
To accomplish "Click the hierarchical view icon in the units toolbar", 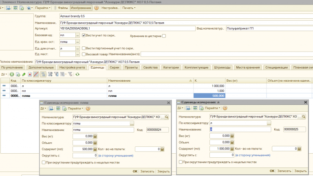I will pyautogui.click(x=43, y=74).
